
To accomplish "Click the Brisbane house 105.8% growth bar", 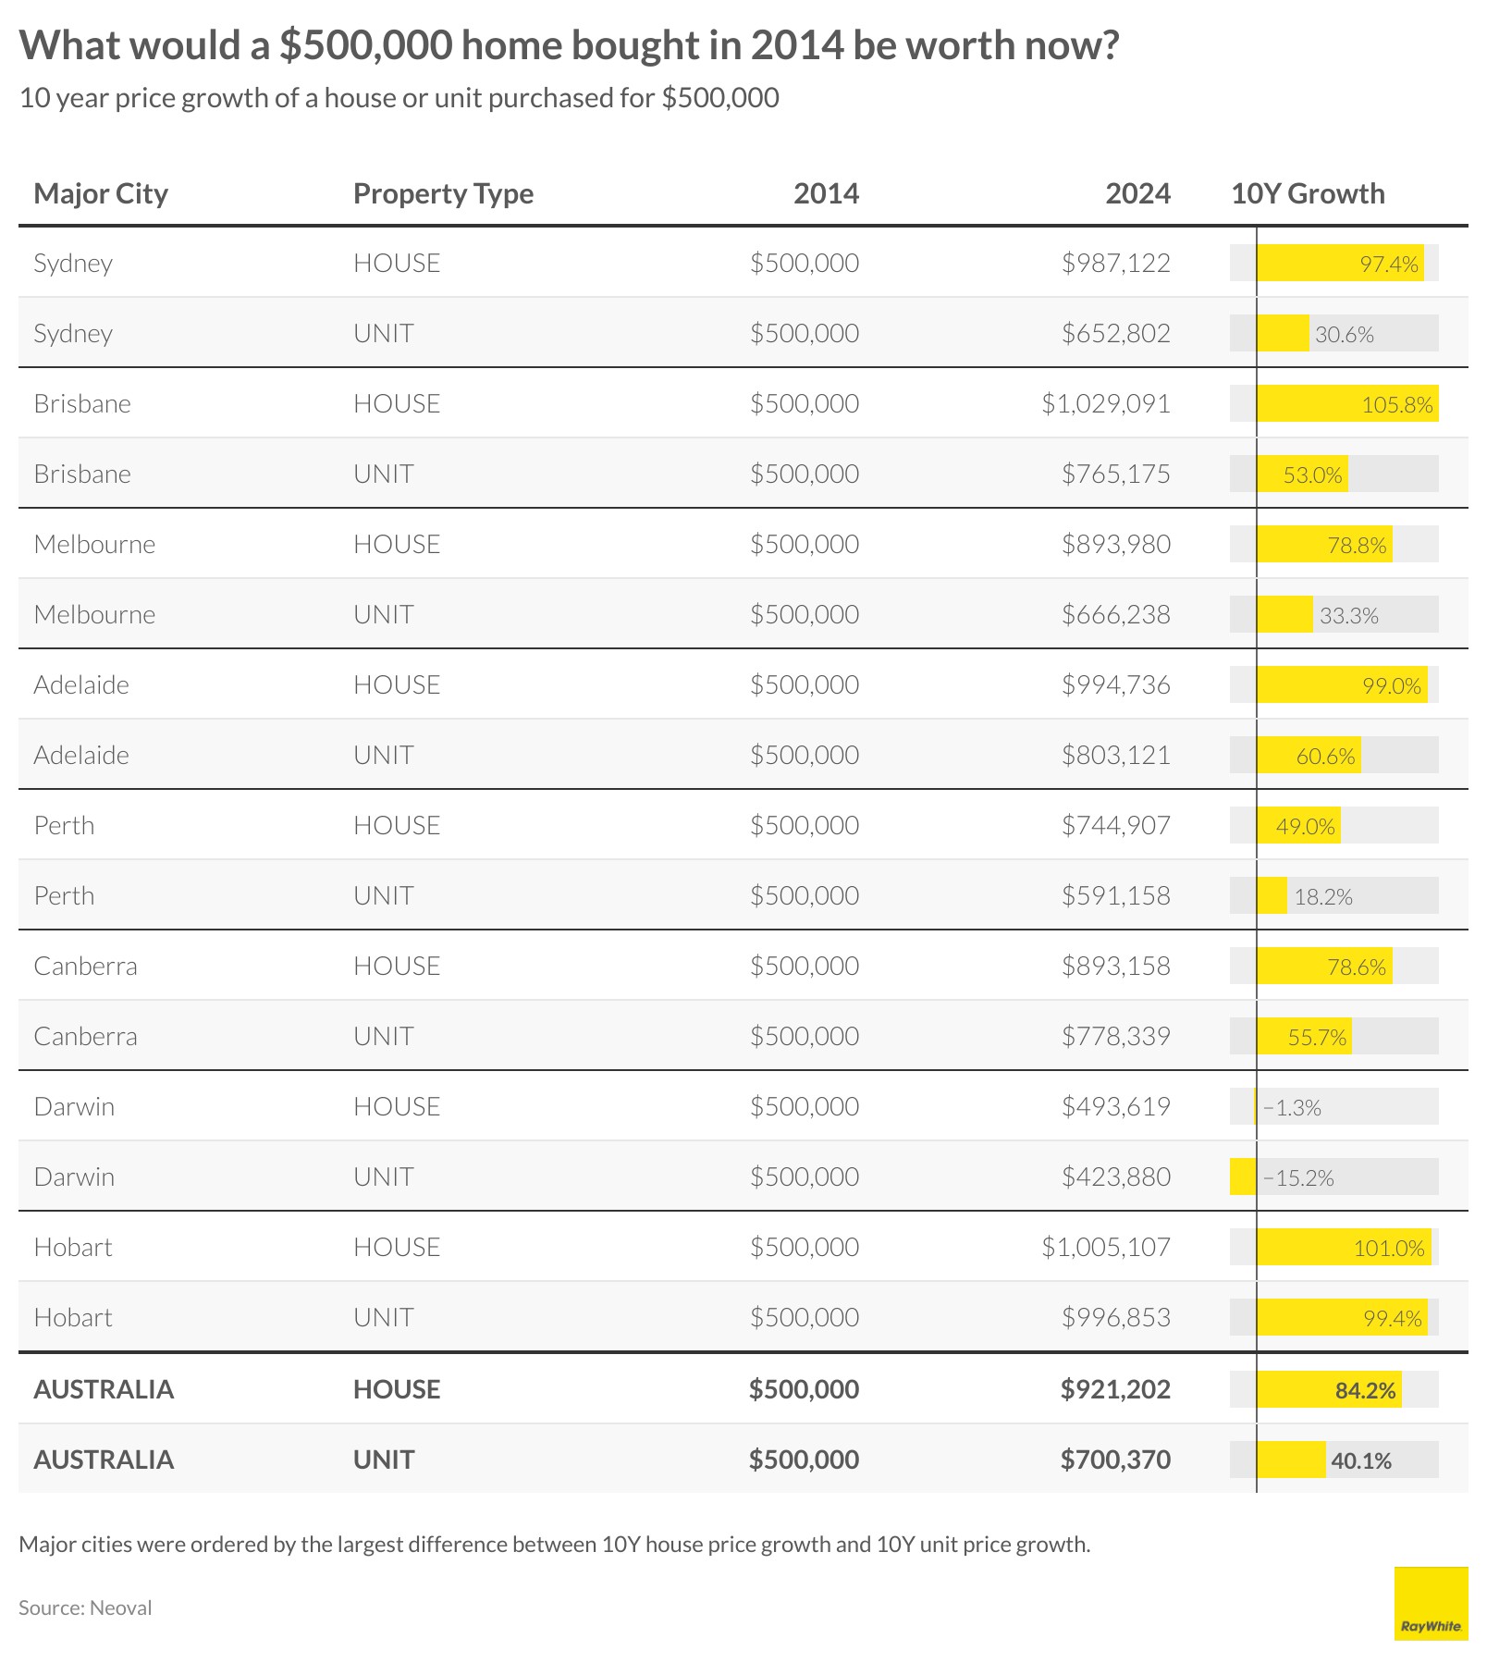I will click(x=1346, y=404).
